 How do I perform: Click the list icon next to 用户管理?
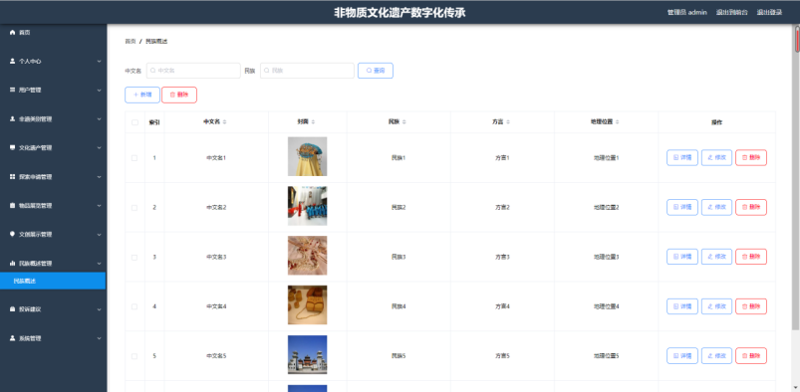pos(13,90)
